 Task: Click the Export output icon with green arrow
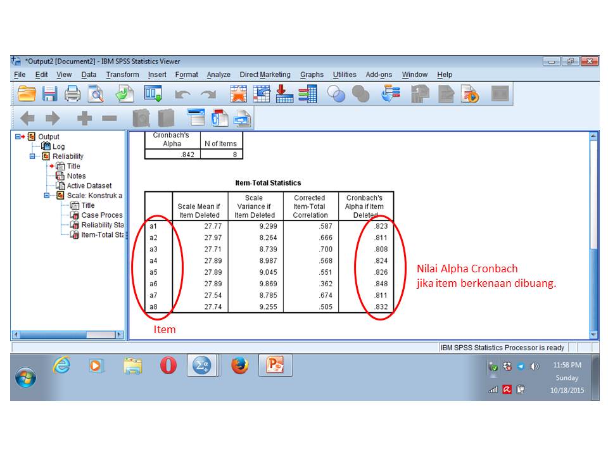coord(125,94)
